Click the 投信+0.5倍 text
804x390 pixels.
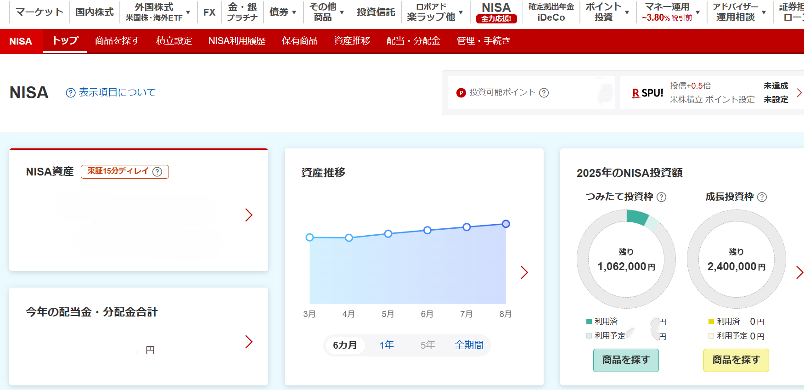pos(690,86)
